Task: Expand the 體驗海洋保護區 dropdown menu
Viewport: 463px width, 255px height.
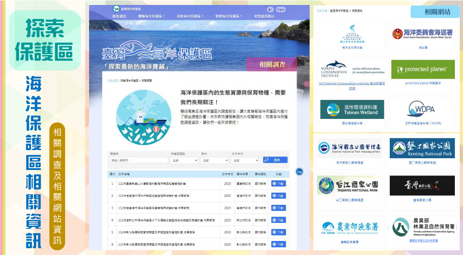Action: [151, 16]
